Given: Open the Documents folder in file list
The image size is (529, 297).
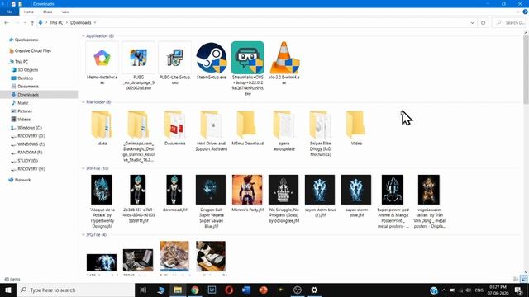Looking at the screenshot, I should point(174,125).
